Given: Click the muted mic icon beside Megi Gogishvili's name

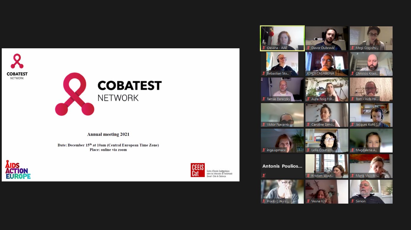Looking at the screenshot, I should 353,48.
